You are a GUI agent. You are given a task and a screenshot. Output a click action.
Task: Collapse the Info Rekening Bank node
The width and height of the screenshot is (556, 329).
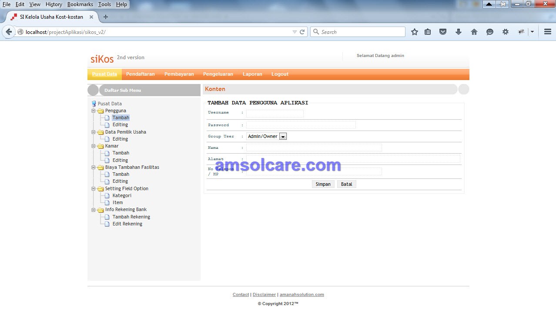click(x=93, y=210)
